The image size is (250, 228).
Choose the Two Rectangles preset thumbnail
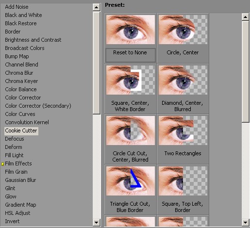pos(183,130)
